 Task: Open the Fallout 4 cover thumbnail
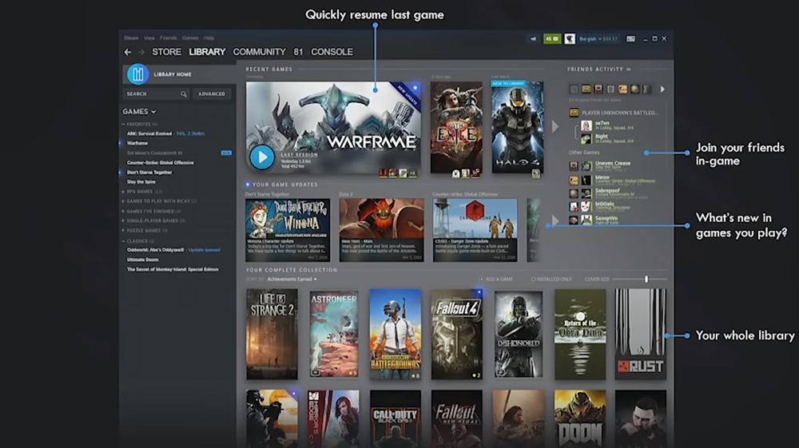click(457, 334)
